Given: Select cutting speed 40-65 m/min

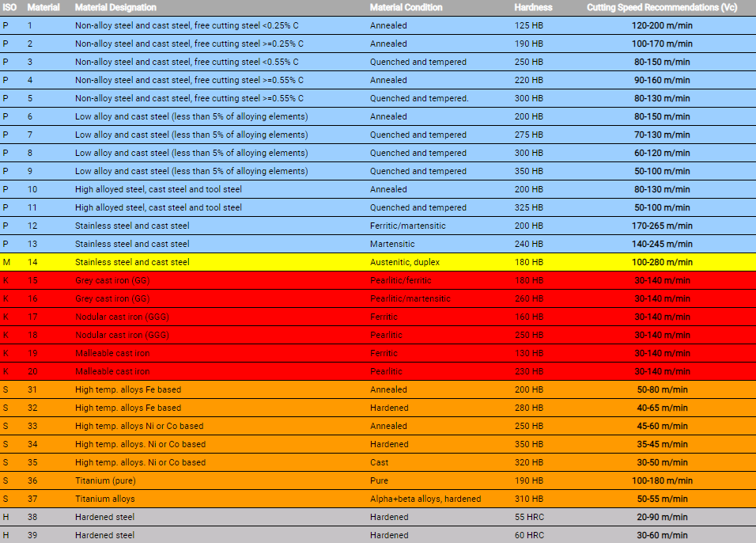Looking at the screenshot, I should pyautogui.click(x=662, y=408).
